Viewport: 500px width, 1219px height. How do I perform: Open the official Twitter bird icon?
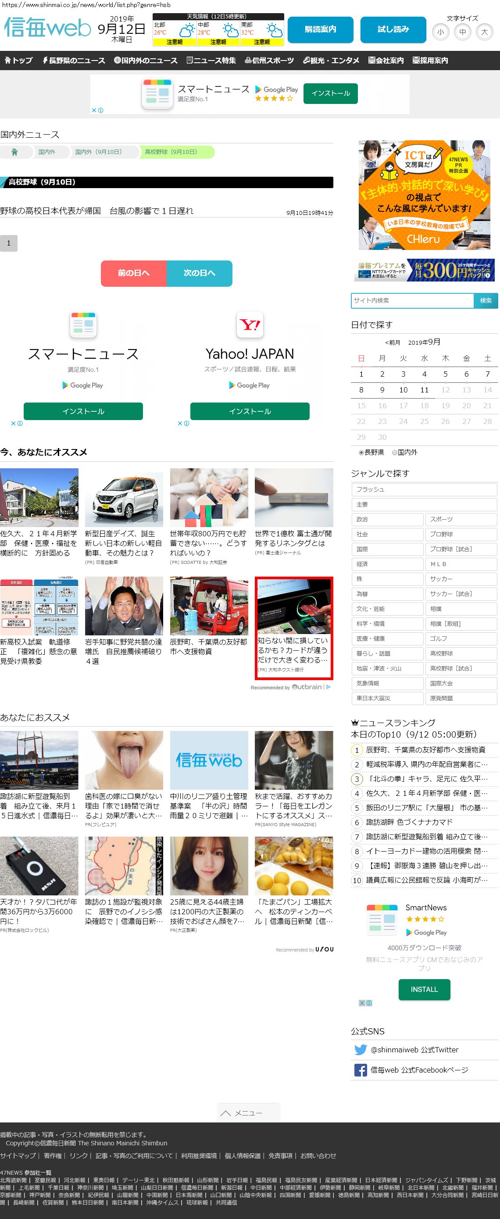pos(361,1049)
